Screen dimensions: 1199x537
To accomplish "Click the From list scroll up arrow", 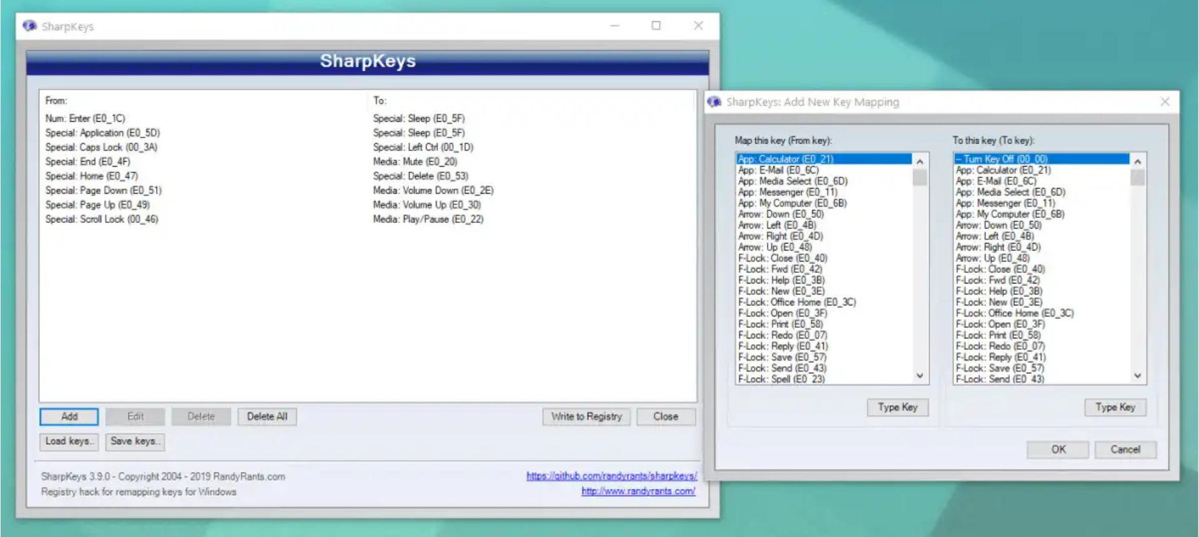I will pyautogui.click(x=920, y=161).
